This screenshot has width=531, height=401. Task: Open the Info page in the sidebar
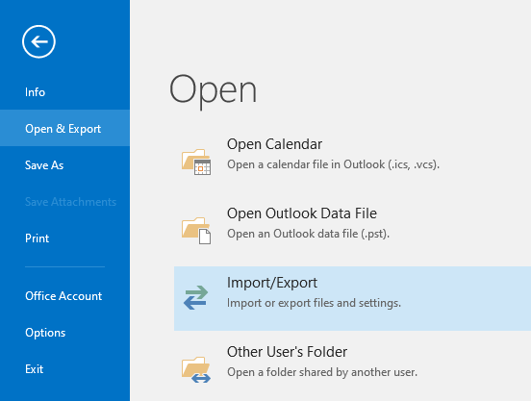[x=35, y=92]
